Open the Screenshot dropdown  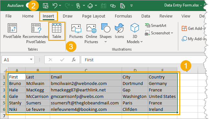pos(159,33)
